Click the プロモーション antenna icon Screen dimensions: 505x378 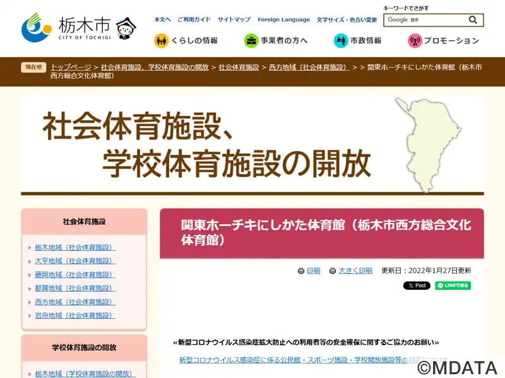pos(415,40)
